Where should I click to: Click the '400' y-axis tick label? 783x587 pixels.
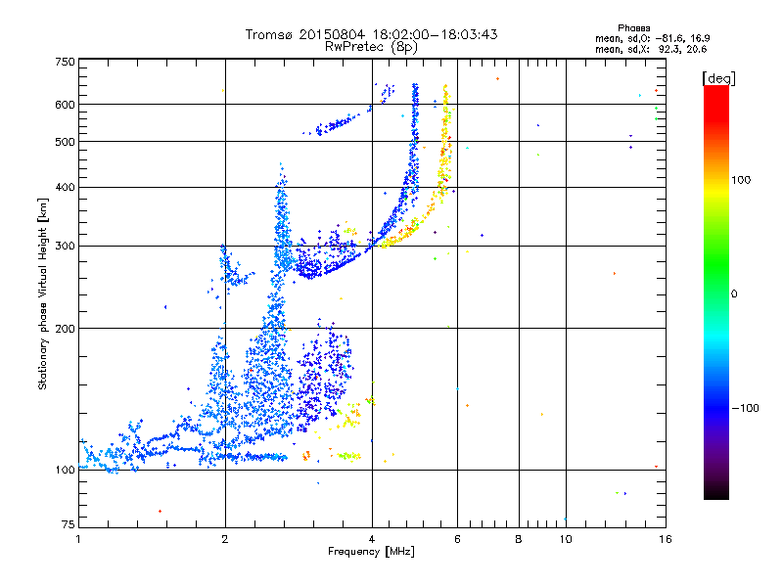pos(66,188)
